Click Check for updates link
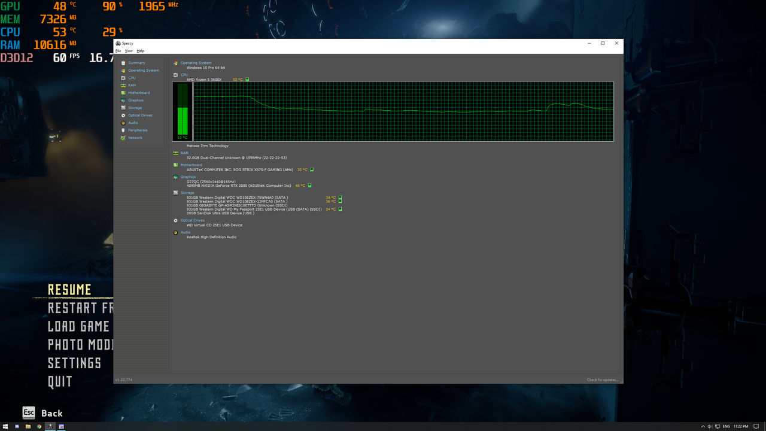This screenshot has width=766, height=431. pos(603,380)
